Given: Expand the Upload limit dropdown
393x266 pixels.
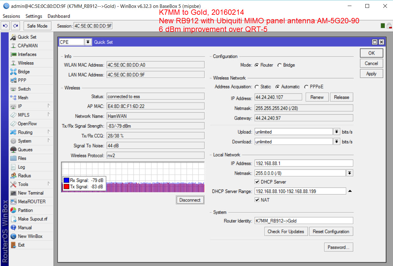Looking at the screenshot, I should [336, 132].
